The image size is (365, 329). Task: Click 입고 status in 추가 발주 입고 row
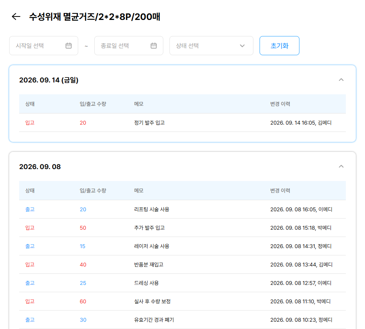(30, 228)
